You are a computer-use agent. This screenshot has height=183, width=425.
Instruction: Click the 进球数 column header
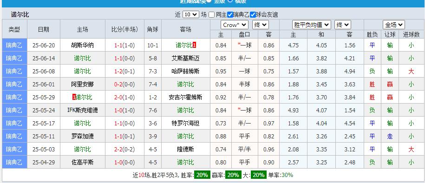(411, 34)
